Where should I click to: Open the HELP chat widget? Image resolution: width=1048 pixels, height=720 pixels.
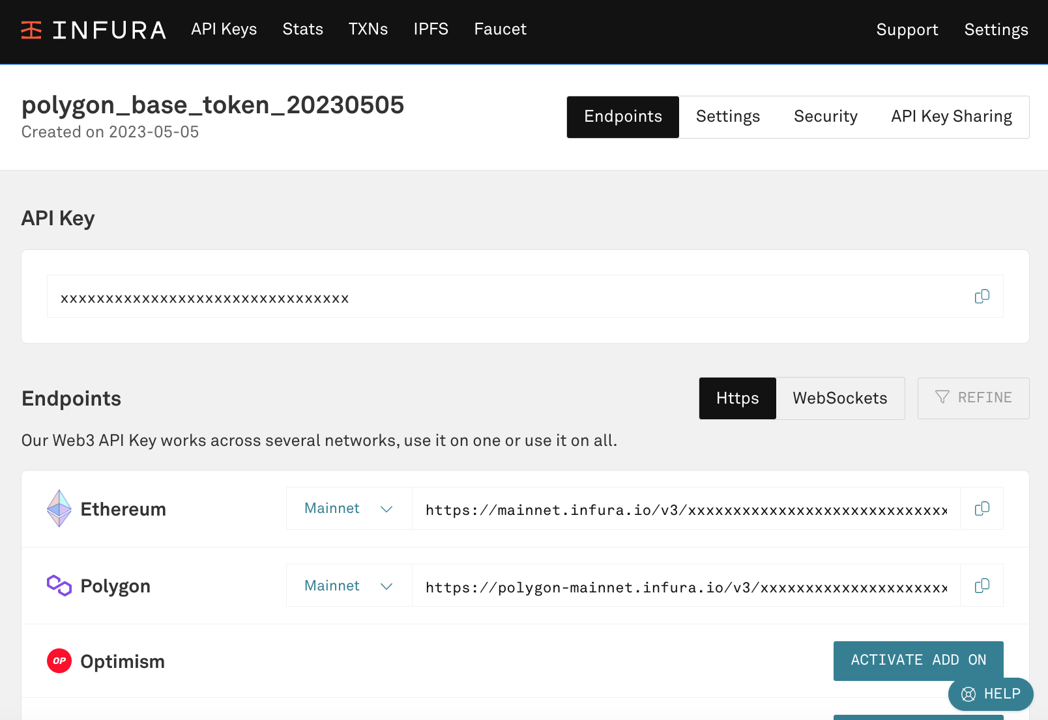(x=991, y=695)
